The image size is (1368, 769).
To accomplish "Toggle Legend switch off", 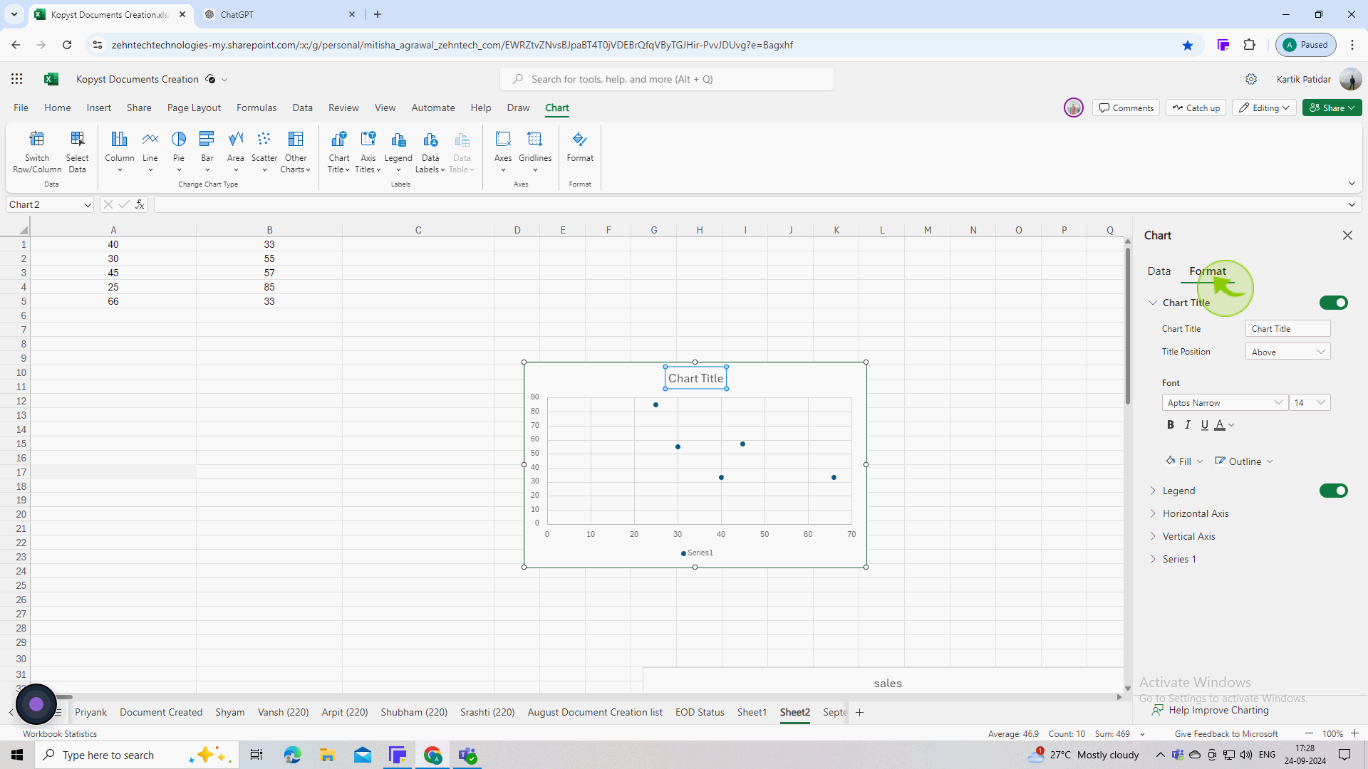I will click(1333, 491).
